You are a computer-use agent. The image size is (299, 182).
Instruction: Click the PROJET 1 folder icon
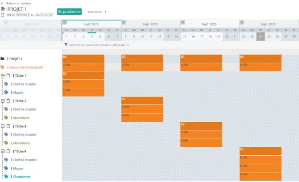pyautogui.click(x=3, y=58)
